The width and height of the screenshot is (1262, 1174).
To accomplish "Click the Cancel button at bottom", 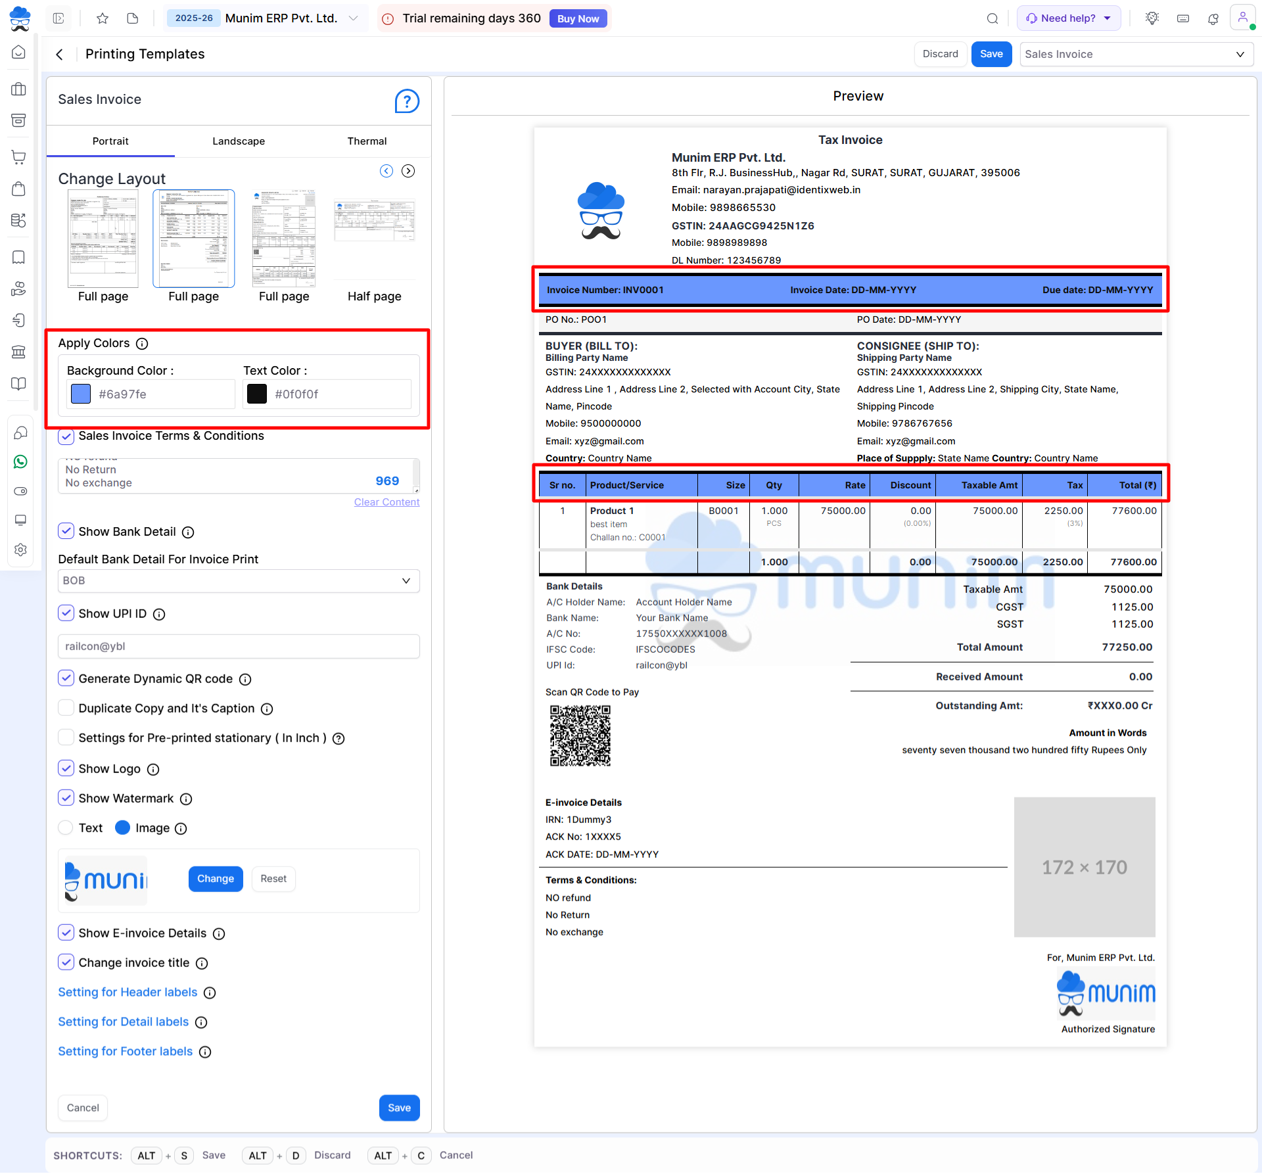I will (83, 1108).
